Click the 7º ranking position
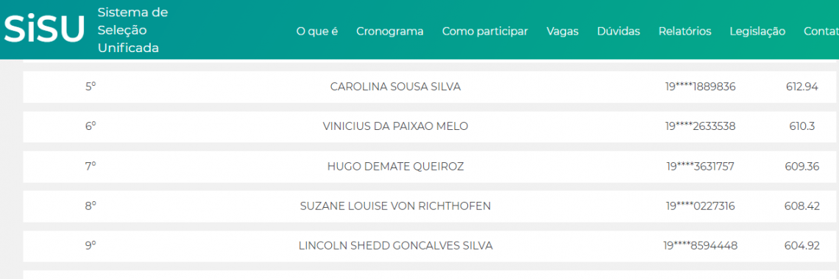Image resolution: width=839 pixels, height=279 pixels. pos(91,166)
